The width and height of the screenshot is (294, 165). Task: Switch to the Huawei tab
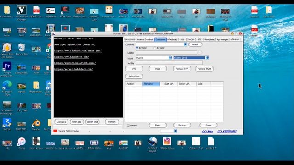tap(141, 40)
